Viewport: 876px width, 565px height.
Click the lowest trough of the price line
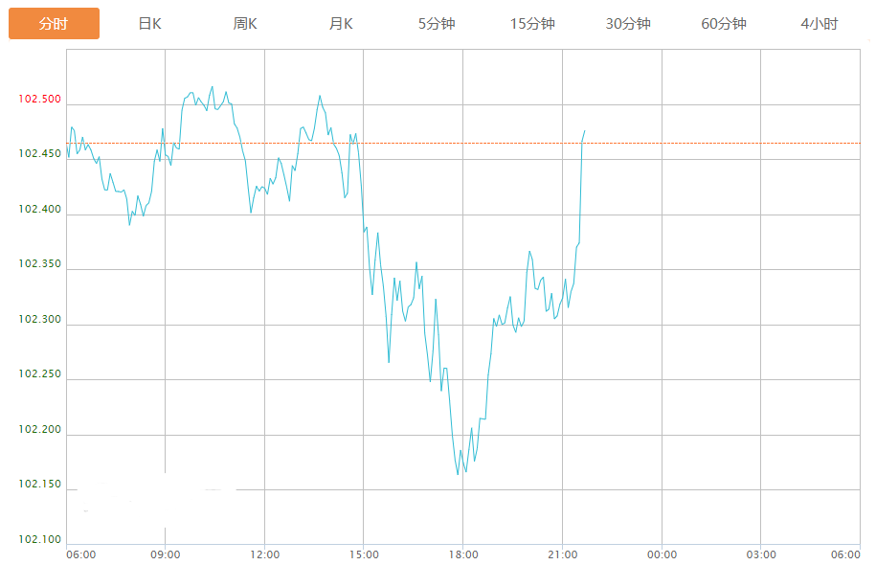pyautogui.click(x=459, y=474)
